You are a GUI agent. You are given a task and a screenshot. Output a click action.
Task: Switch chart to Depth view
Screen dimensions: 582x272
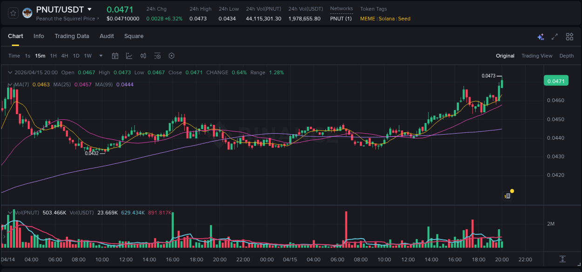point(567,56)
